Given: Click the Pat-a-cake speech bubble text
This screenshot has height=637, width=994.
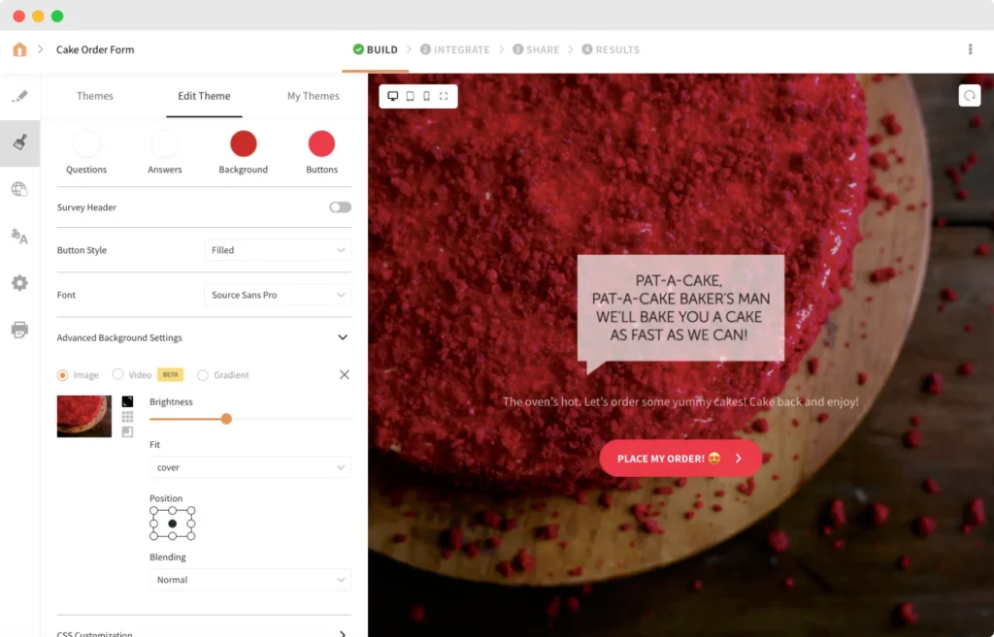Looking at the screenshot, I should click(x=680, y=307).
